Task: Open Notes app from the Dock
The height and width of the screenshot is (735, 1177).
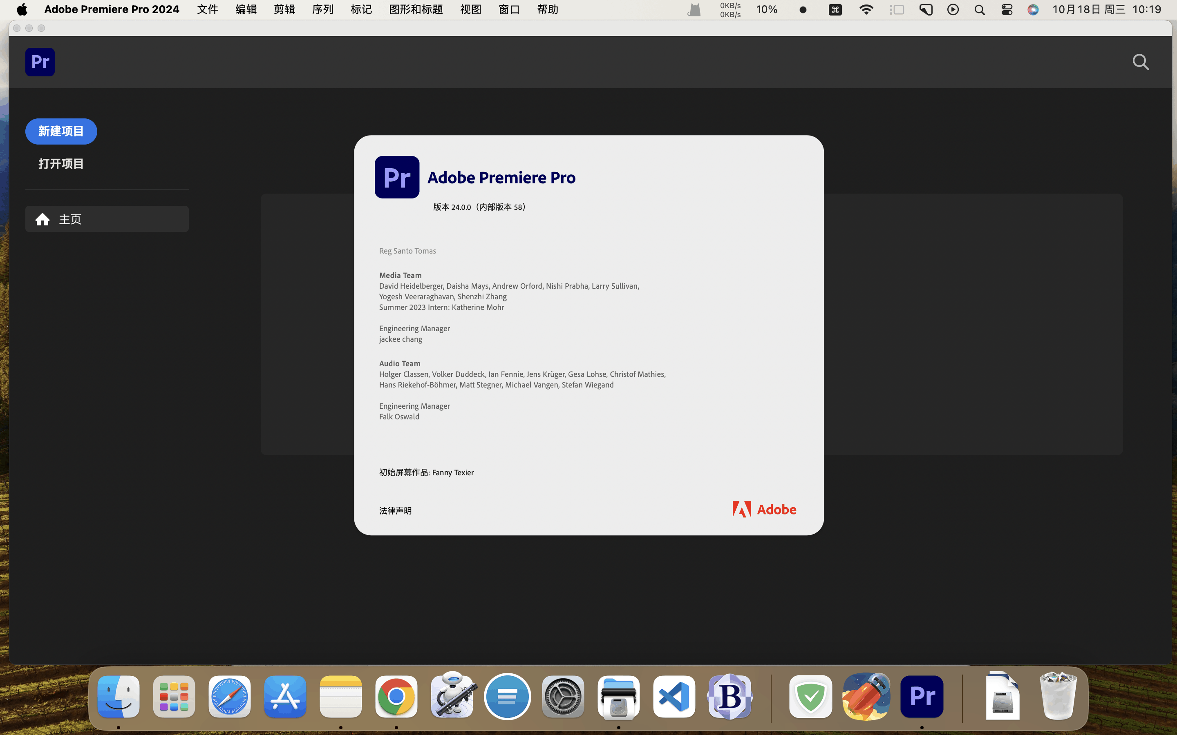Action: tap(341, 697)
